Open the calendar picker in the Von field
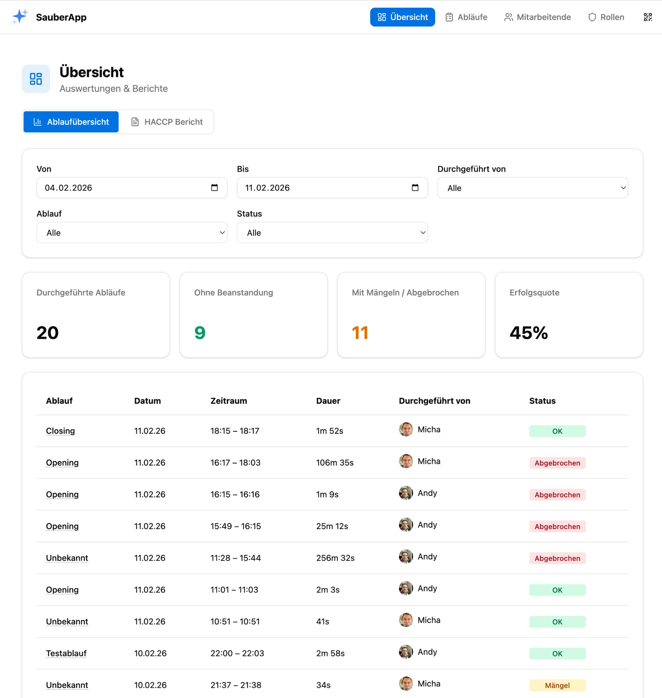Screen dimensions: 662x698 [x=216, y=188]
